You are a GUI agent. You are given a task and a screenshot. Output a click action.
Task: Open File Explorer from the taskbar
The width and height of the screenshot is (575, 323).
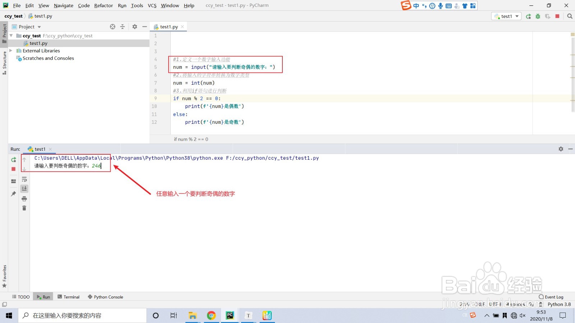click(x=193, y=315)
